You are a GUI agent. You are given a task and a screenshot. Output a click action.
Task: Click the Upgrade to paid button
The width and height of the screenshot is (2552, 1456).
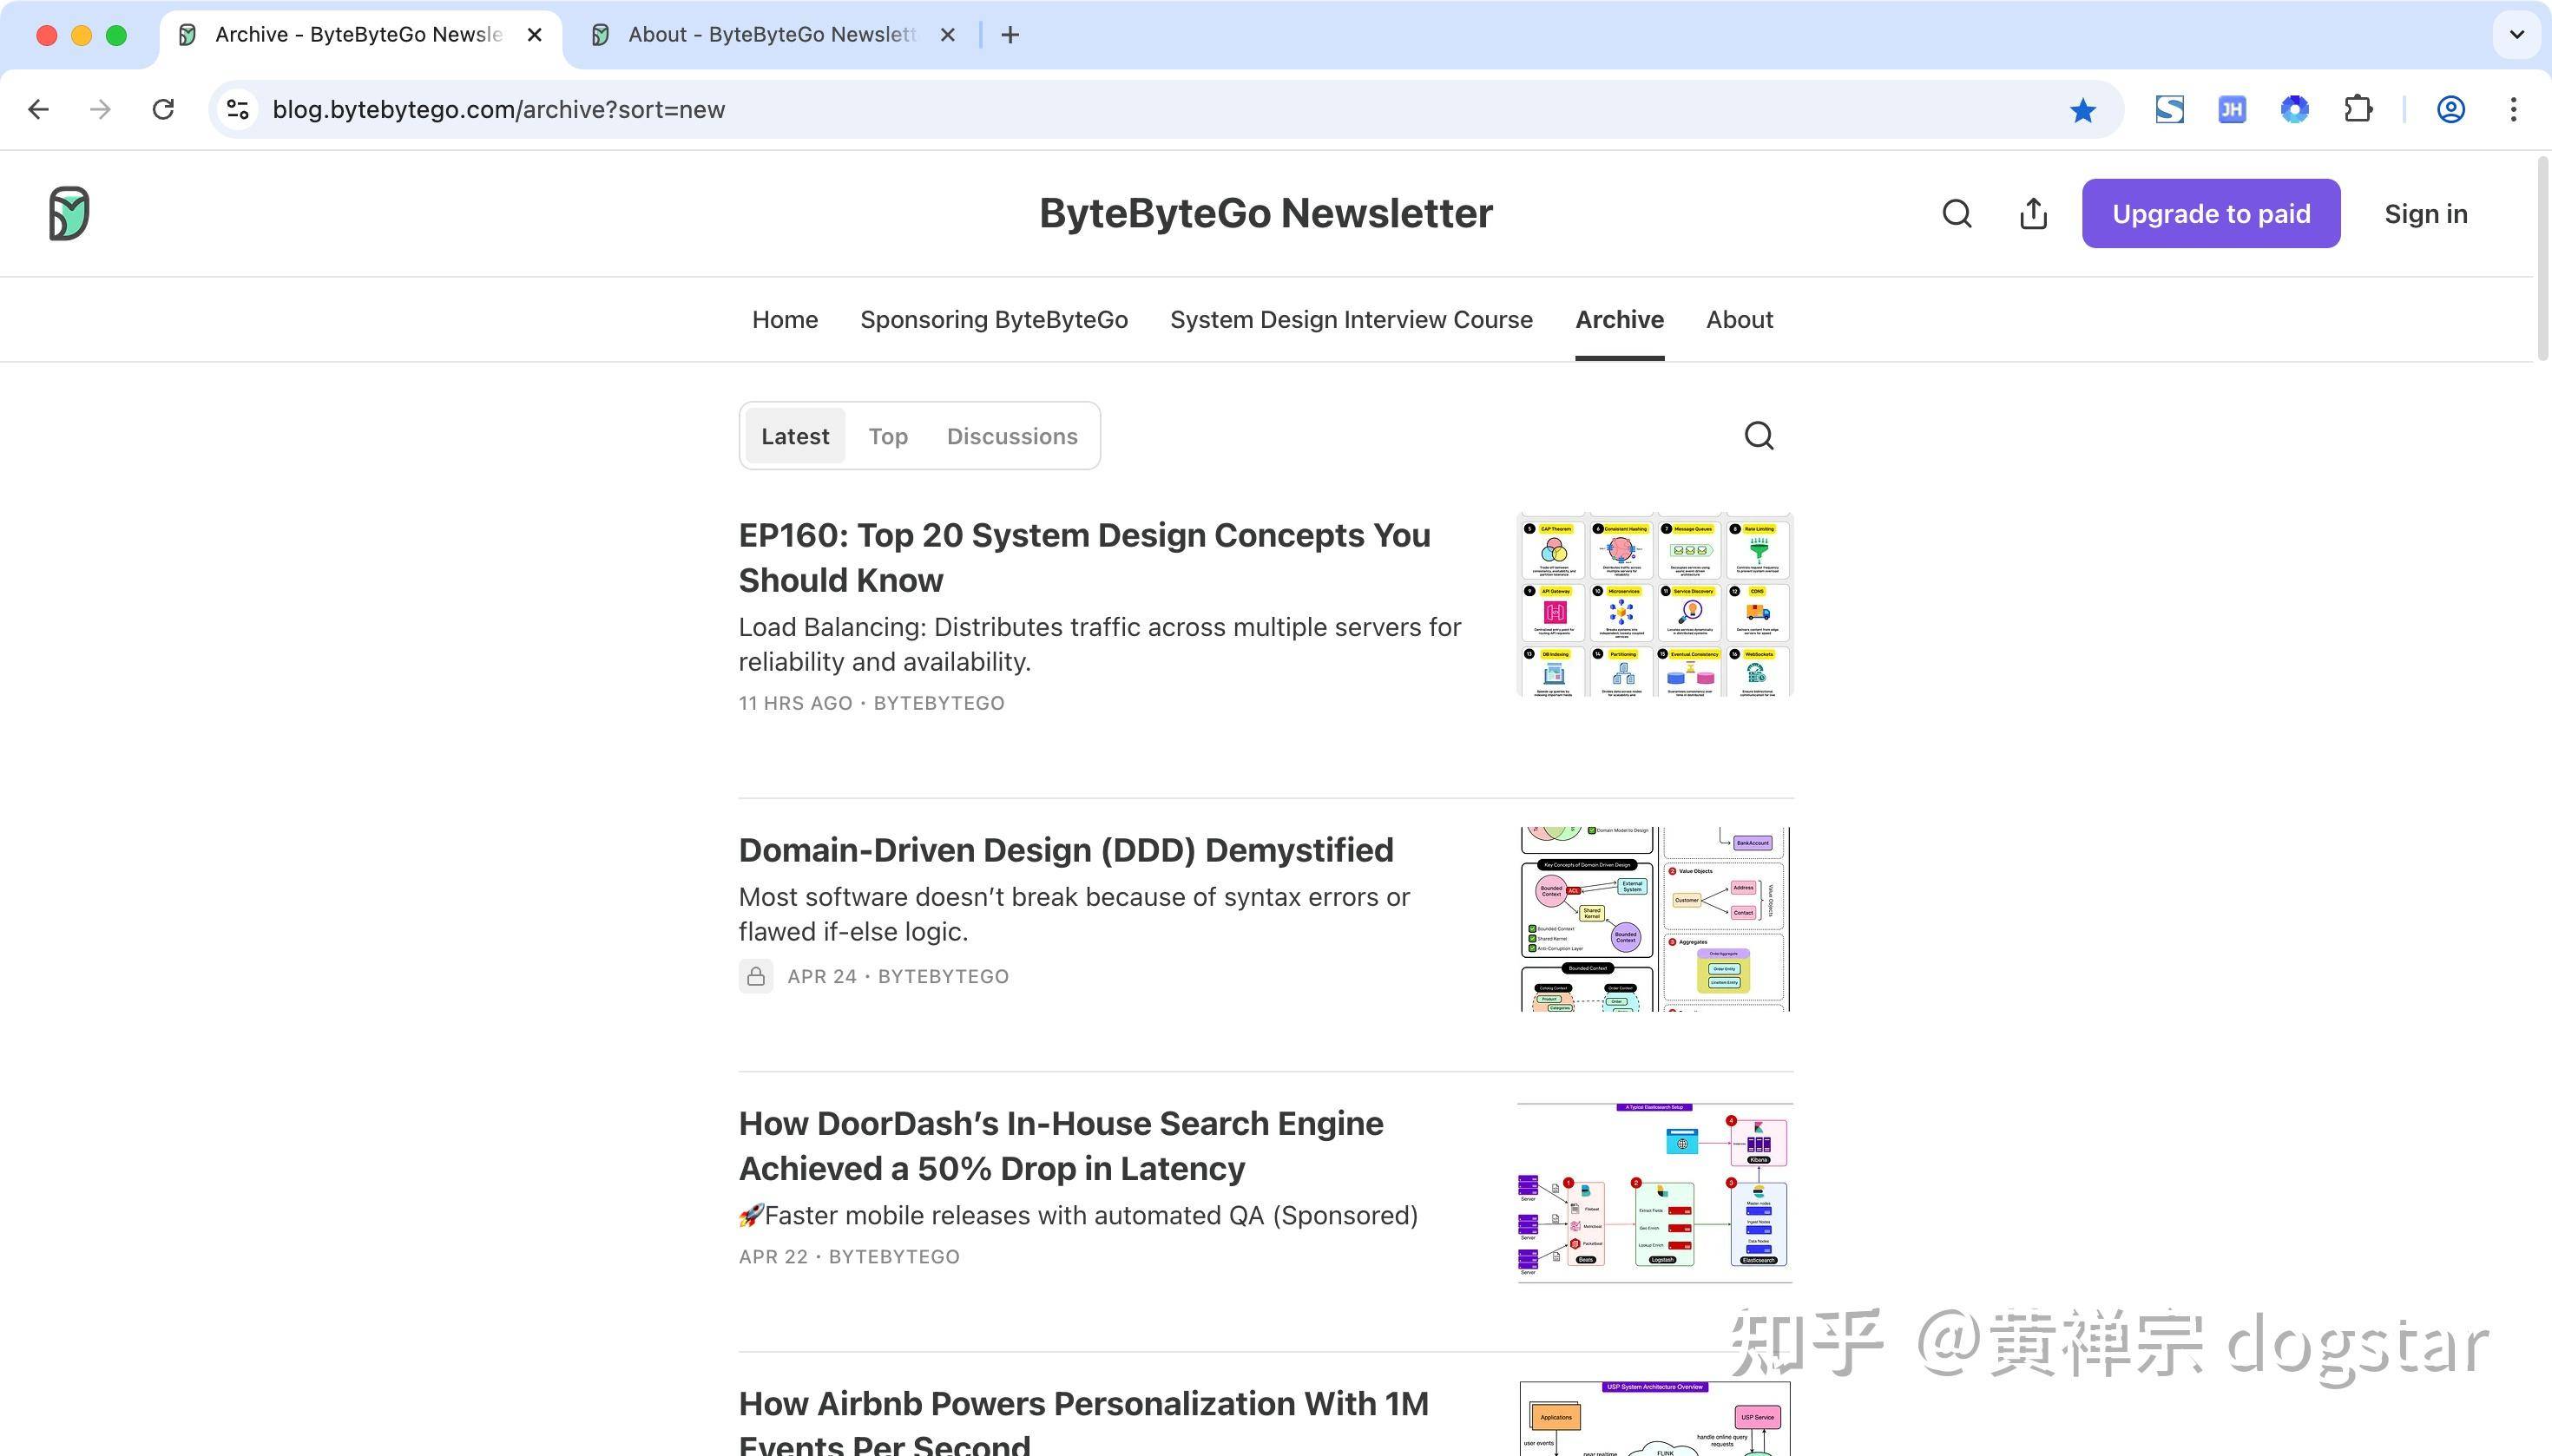click(2211, 213)
